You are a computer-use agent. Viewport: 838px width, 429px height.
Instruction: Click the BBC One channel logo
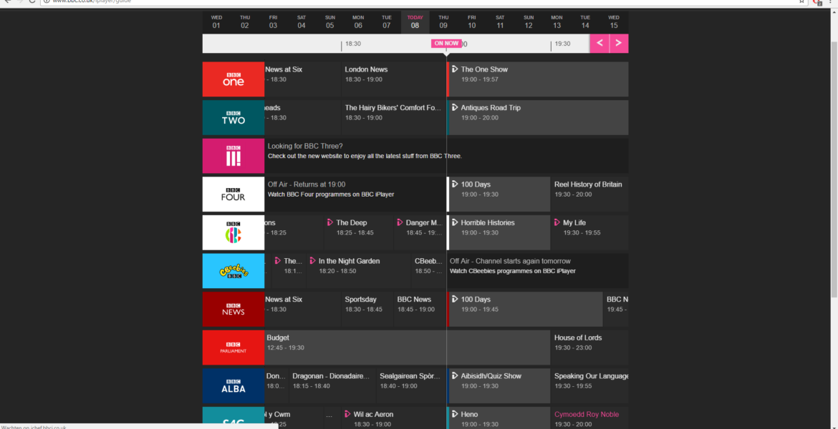pos(233,79)
